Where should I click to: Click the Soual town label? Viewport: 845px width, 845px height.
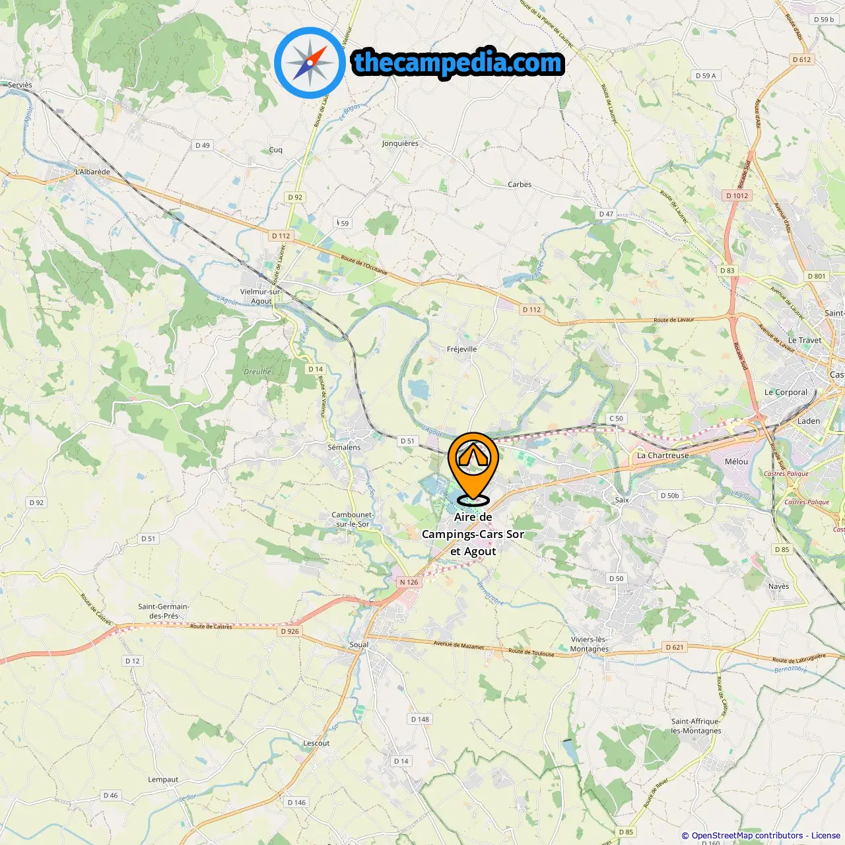point(359,644)
